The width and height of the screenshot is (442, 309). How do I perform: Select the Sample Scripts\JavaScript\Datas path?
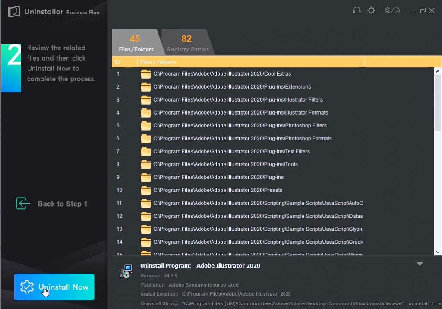[x=258, y=216]
